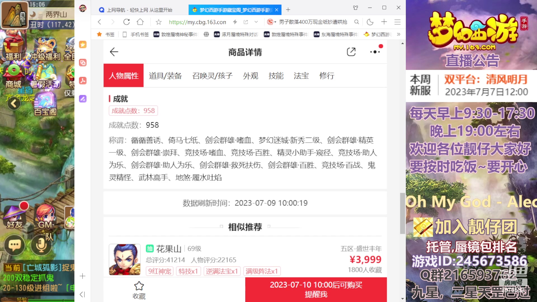
Task: Add a sidebar app with plus icon
Action: click(83, 276)
